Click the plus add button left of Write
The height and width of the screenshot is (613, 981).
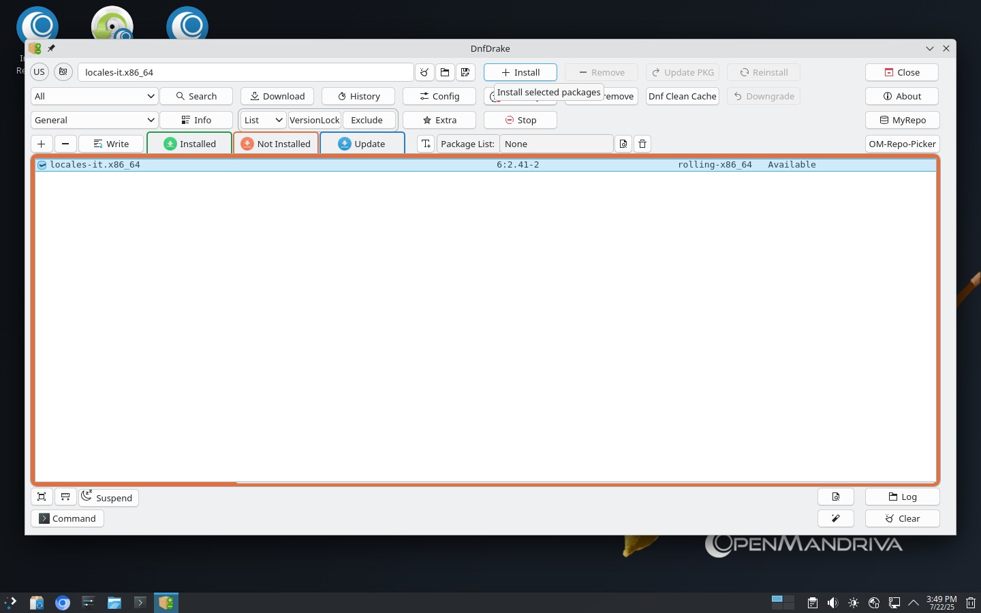42,144
